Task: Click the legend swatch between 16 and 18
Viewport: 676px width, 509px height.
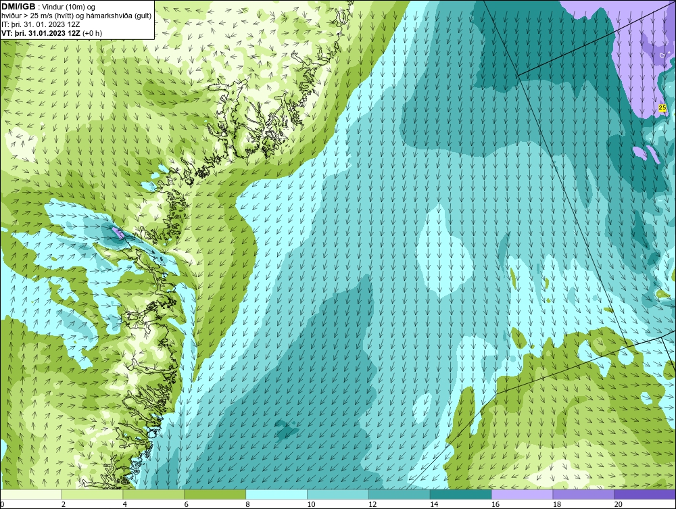Action: (522, 494)
